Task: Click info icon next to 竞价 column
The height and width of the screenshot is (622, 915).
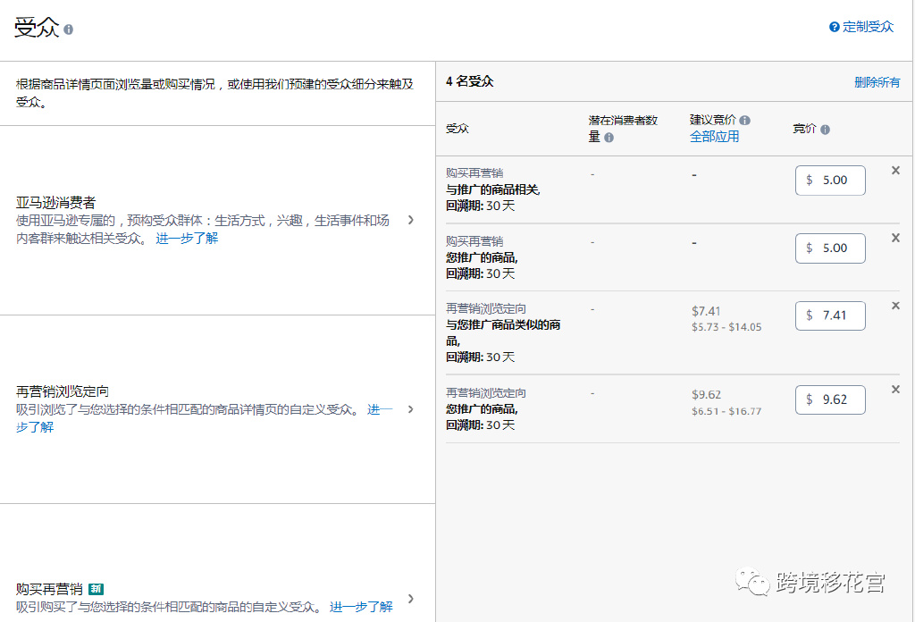Action: coord(825,130)
